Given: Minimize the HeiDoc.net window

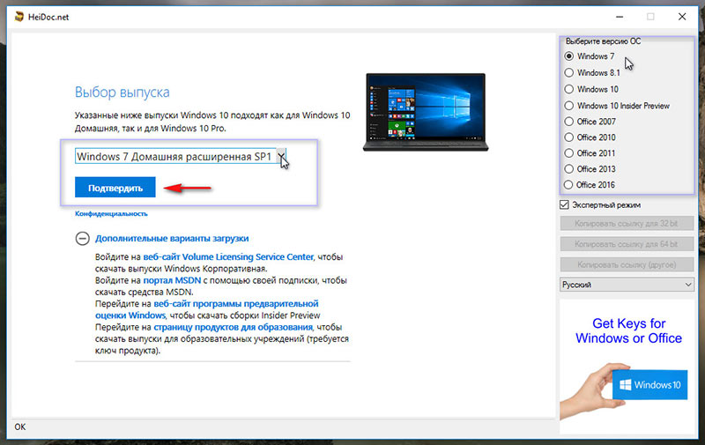Looking at the screenshot, I should click(620, 17).
